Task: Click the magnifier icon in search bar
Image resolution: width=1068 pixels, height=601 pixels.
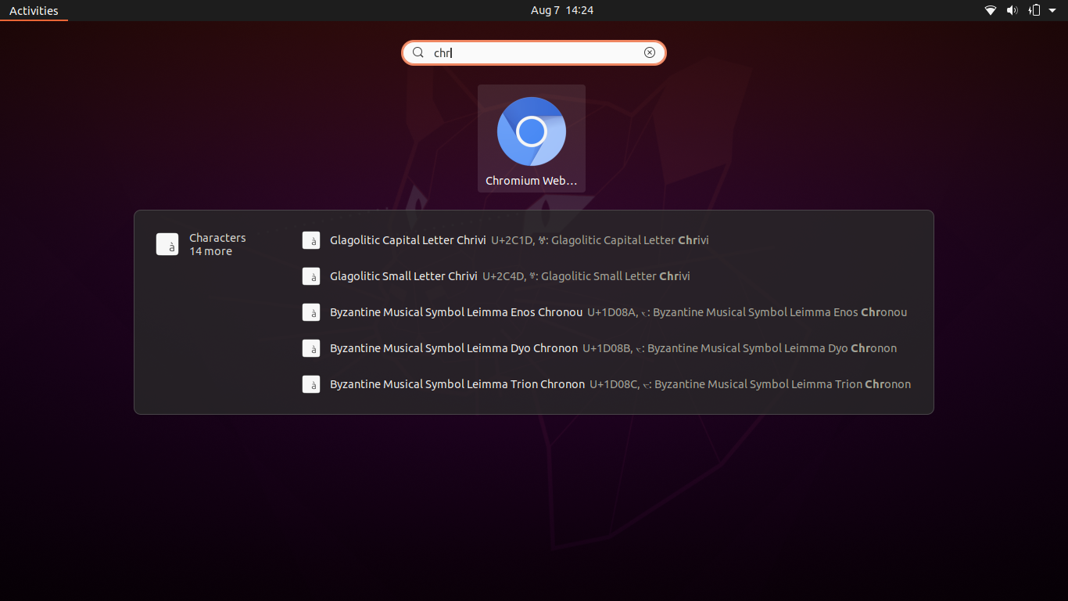Action: tap(418, 52)
